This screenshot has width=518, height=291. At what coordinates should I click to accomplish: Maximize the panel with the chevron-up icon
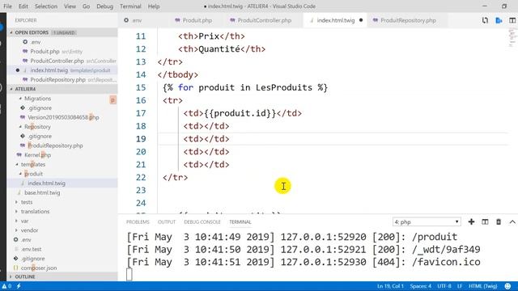pos(512,222)
